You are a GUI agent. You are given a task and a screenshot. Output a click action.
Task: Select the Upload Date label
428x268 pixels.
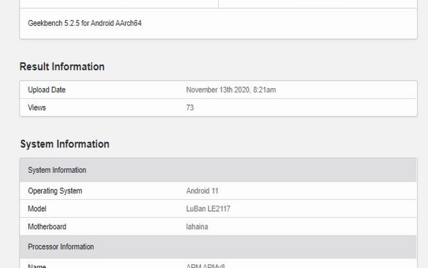tap(46, 90)
